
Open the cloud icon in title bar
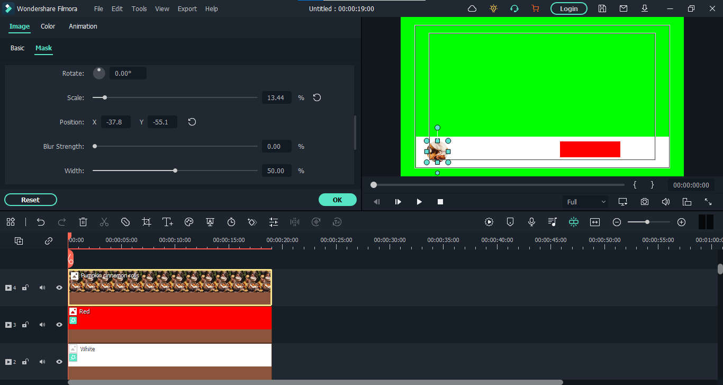[472, 8]
